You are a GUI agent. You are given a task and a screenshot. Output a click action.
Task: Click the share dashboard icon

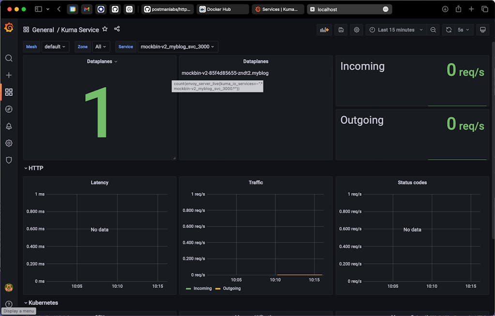pyautogui.click(x=117, y=29)
